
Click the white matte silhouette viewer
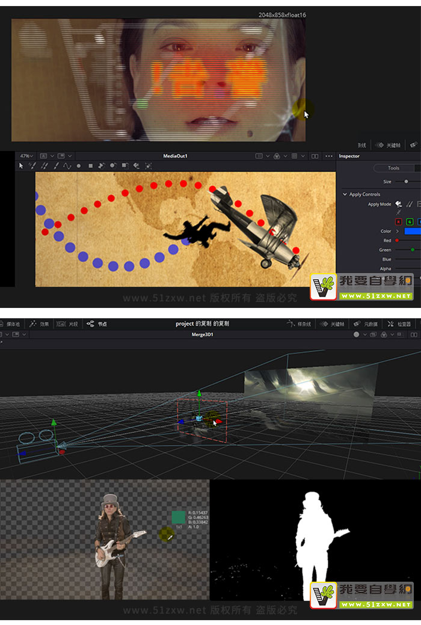[x=315, y=540]
